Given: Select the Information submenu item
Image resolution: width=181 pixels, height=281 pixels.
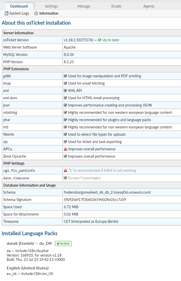Looking at the screenshot, I should 46,13.
